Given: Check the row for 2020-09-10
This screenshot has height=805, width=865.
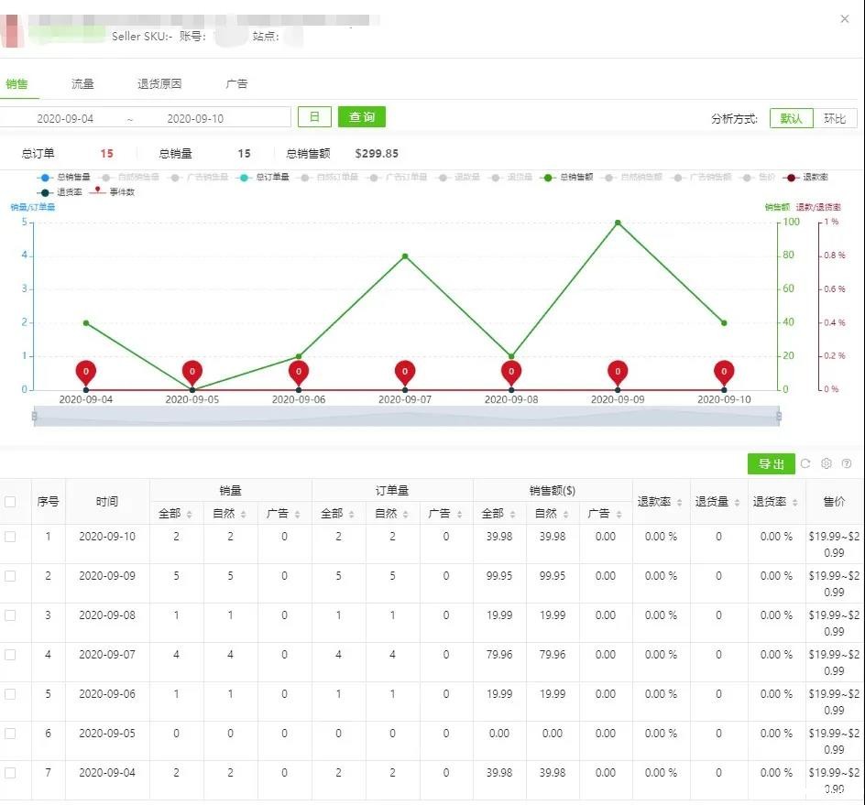Looking at the screenshot, I should pos(10,537).
